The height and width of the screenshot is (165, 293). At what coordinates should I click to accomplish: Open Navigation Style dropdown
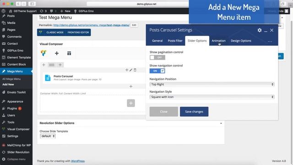[212, 97]
